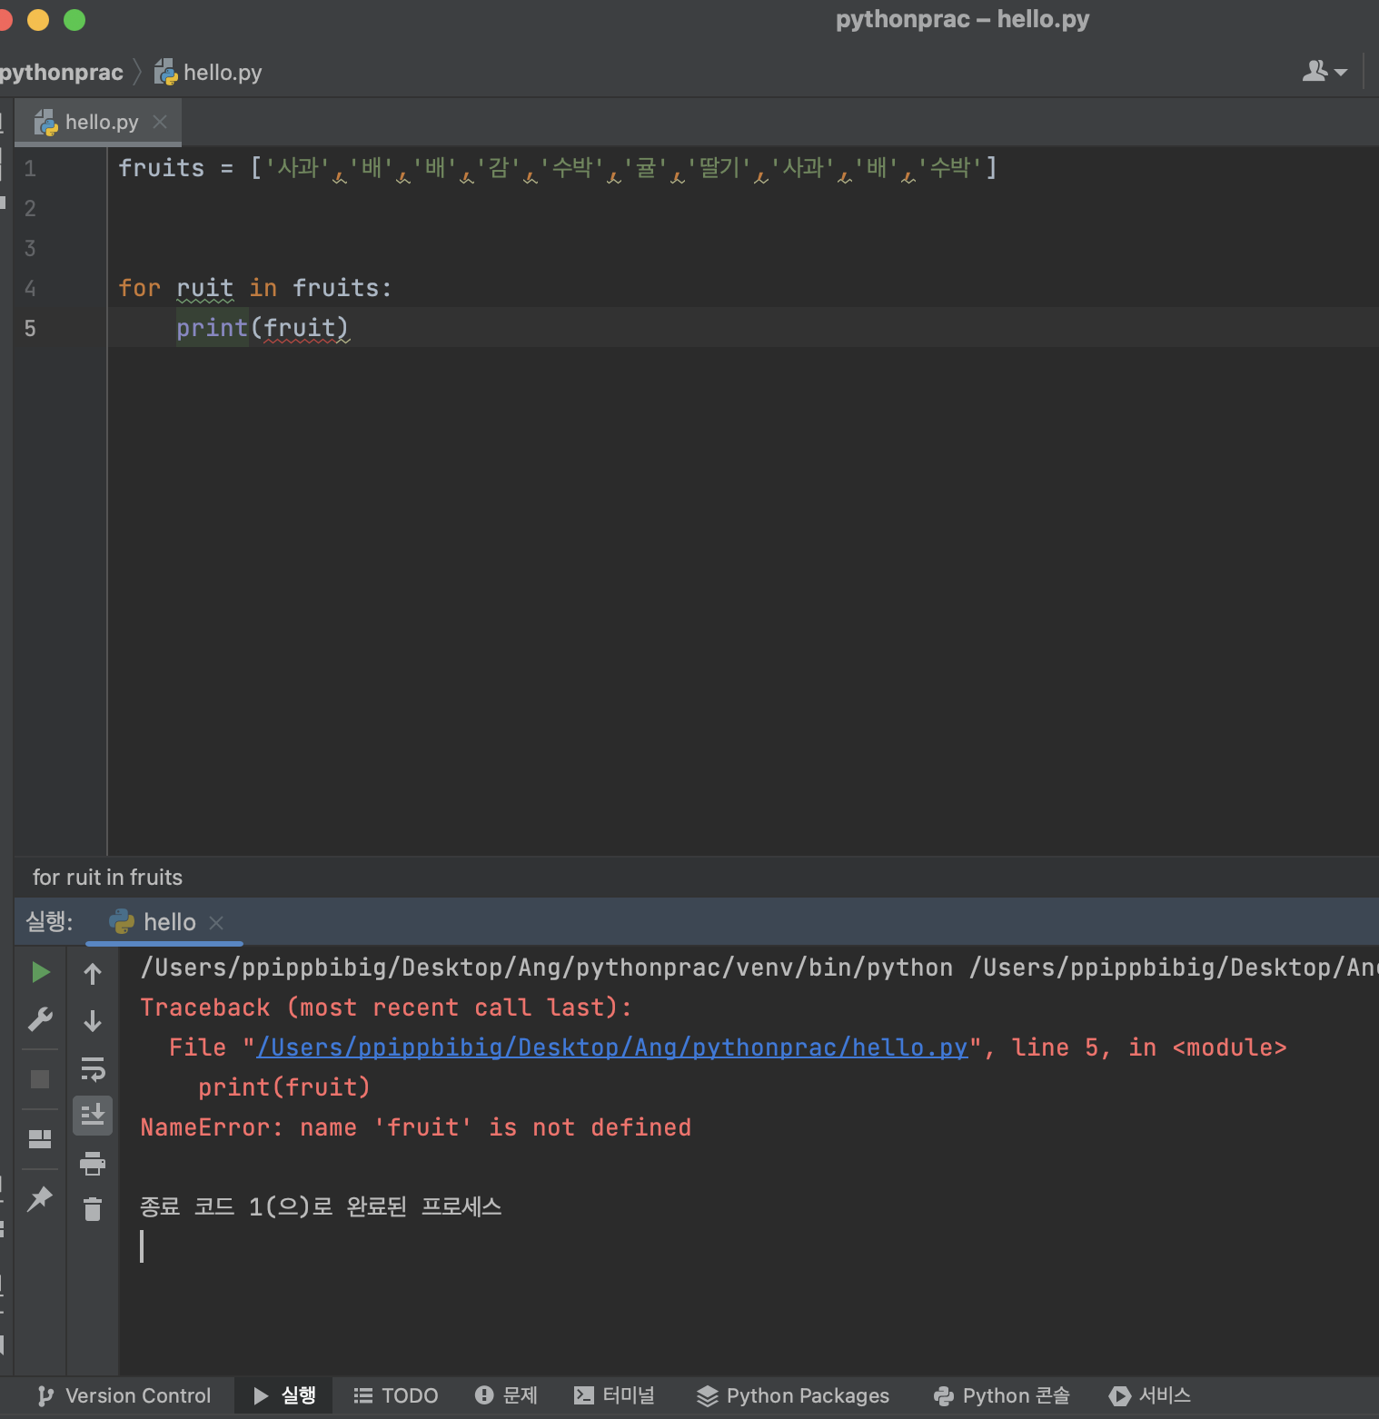Click the 'print' function name on line 5

click(212, 328)
